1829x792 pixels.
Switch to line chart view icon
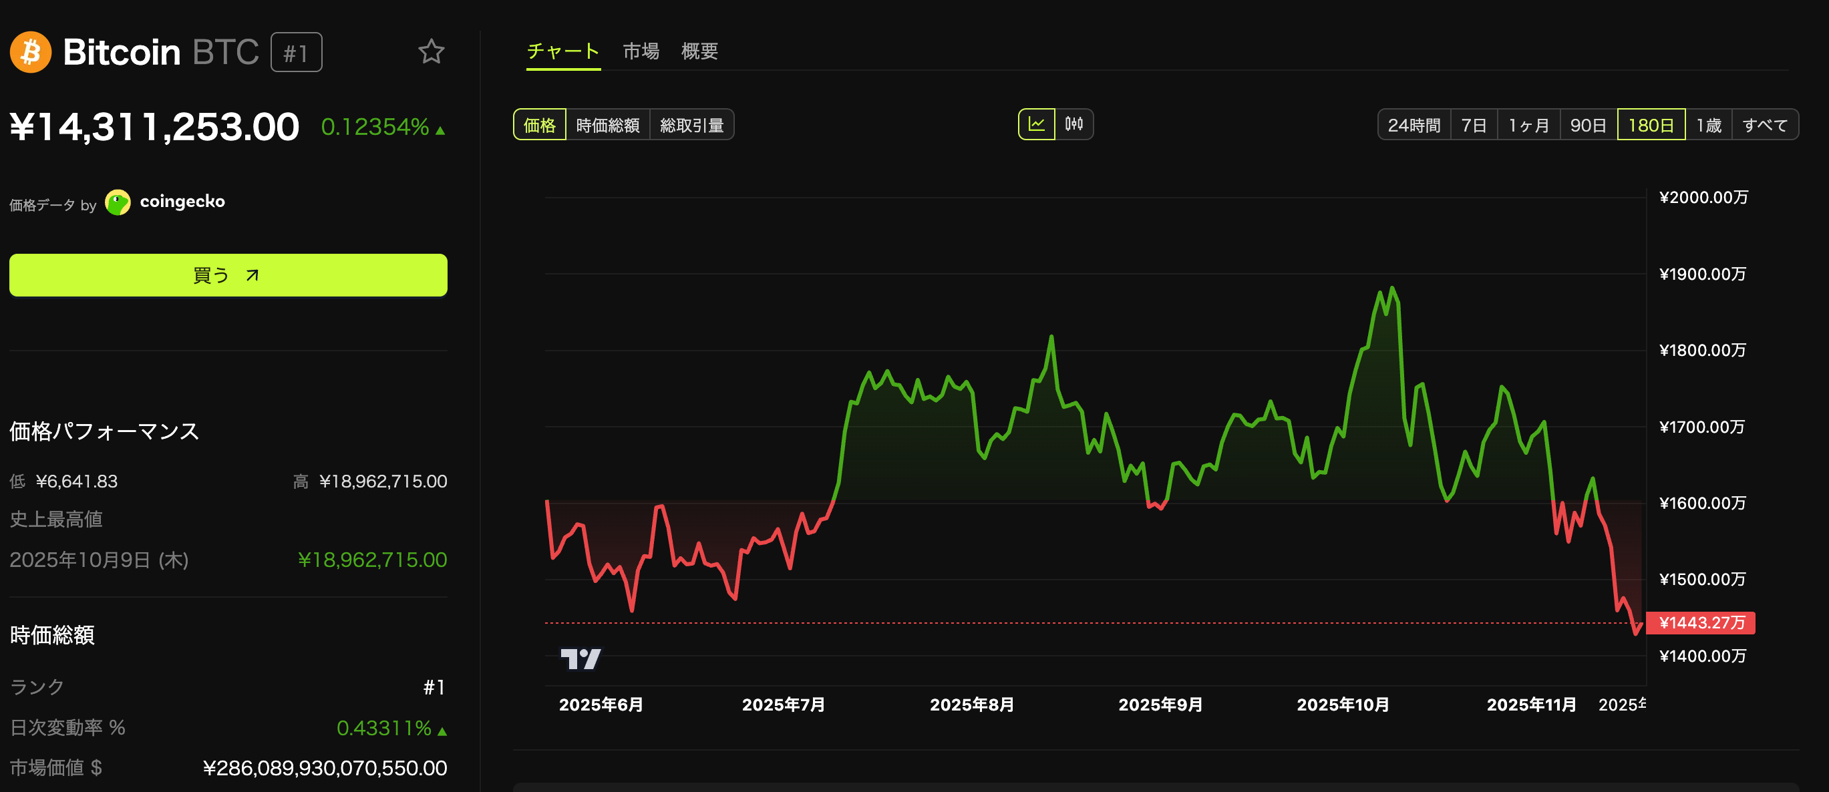tap(1036, 124)
